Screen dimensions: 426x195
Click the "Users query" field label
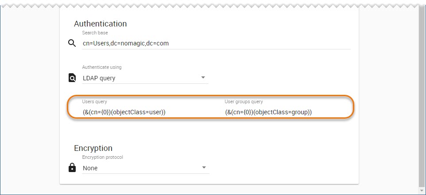pyautogui.click(x=94, y=102)
